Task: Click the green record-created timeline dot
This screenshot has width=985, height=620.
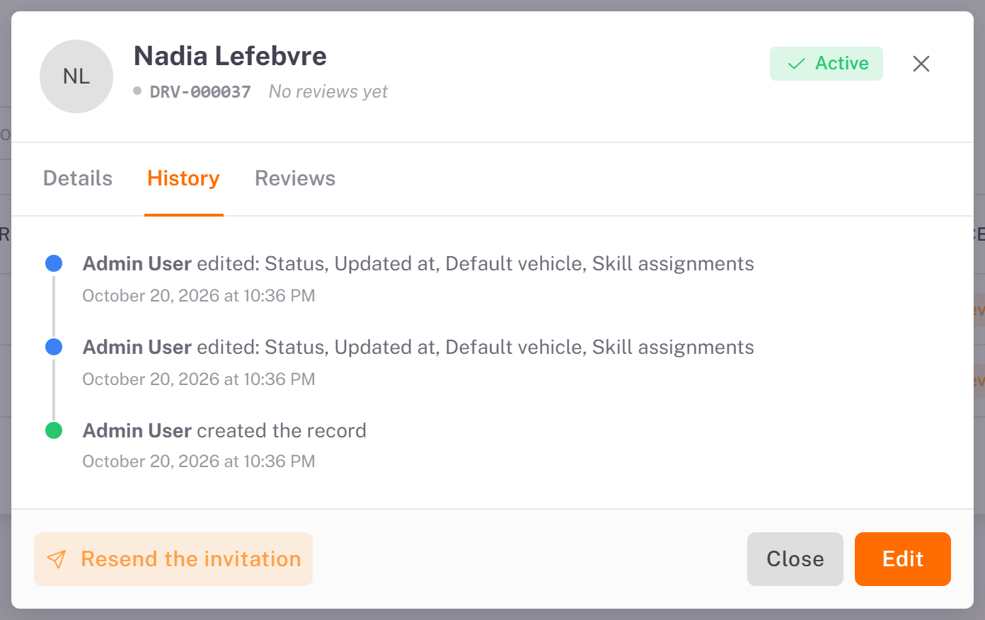Action: click(x=54, y=430)
